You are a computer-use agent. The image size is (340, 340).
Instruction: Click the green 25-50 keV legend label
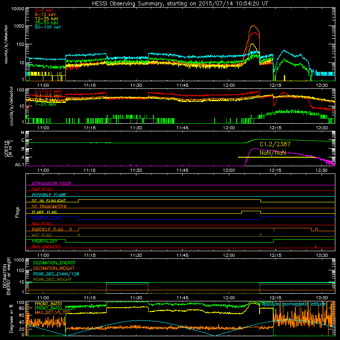pyautogui.click(x=47, y=23)
